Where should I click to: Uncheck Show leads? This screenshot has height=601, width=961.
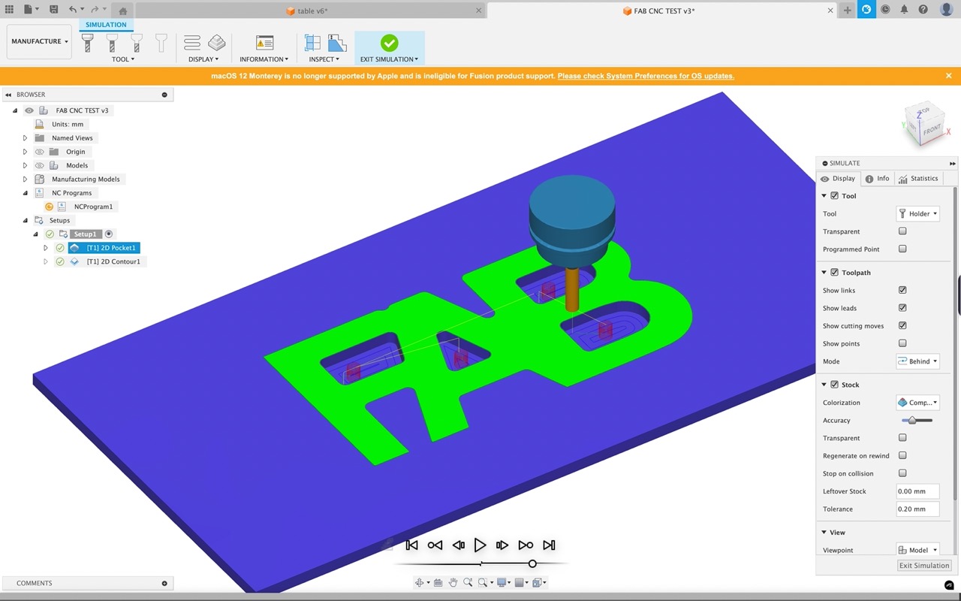tap(902, 308)
